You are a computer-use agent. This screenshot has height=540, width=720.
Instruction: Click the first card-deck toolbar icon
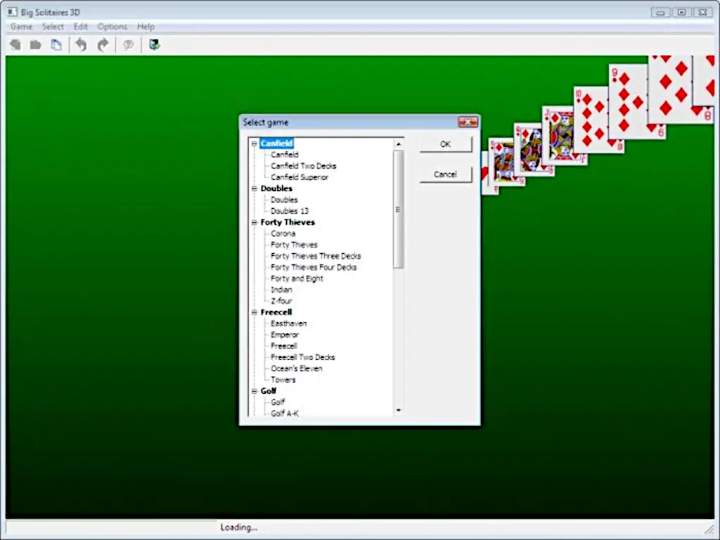[x=15, y=44]
